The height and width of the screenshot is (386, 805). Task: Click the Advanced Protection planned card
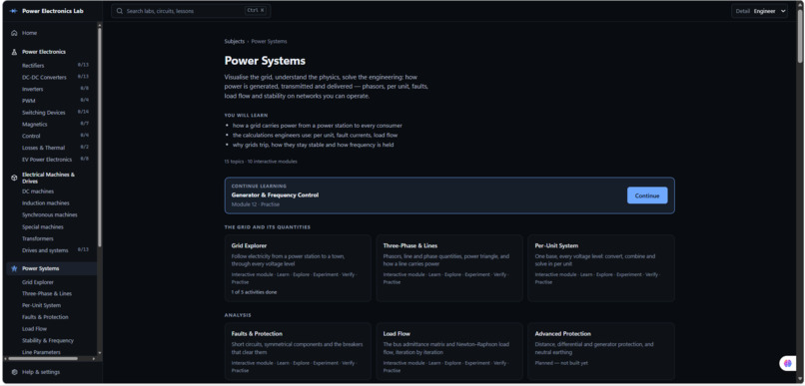[601, 352]
